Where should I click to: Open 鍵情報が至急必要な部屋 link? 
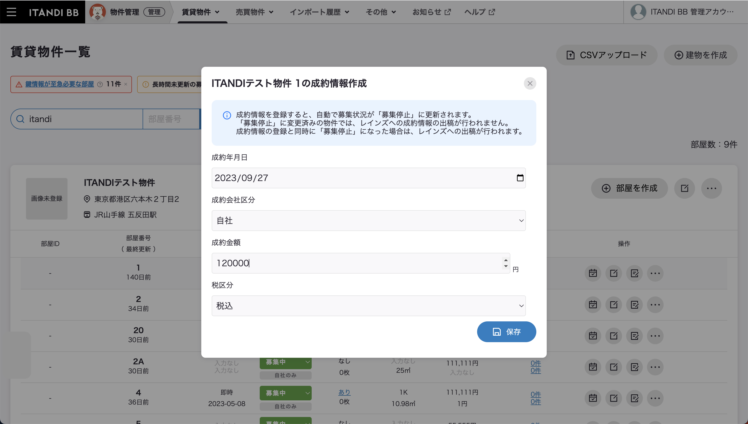pos(59,84)
